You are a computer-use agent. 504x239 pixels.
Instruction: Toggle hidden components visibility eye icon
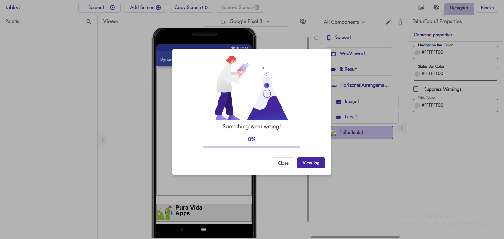(x=303, y=22)
